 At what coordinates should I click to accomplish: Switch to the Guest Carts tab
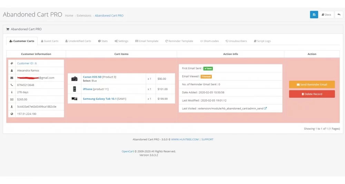(50, 41)
